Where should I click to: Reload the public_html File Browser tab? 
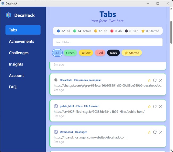coord(155,107)
